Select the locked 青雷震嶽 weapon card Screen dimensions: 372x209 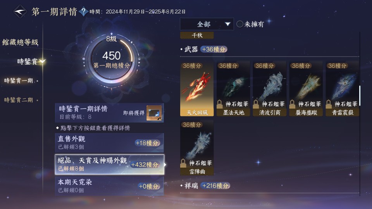tap(342, 89)
